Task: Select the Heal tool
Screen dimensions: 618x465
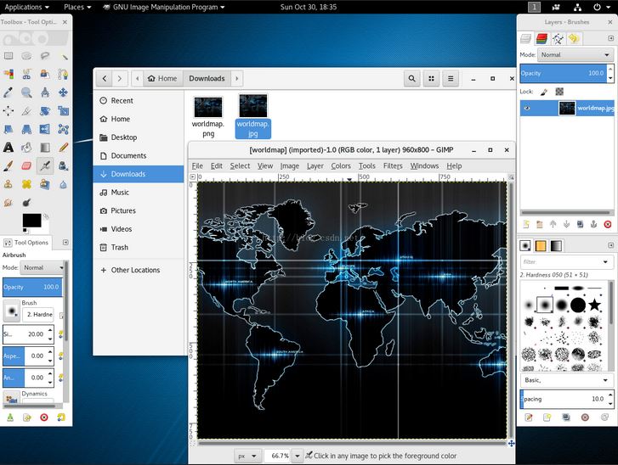Action: click(x=26, y=184)
